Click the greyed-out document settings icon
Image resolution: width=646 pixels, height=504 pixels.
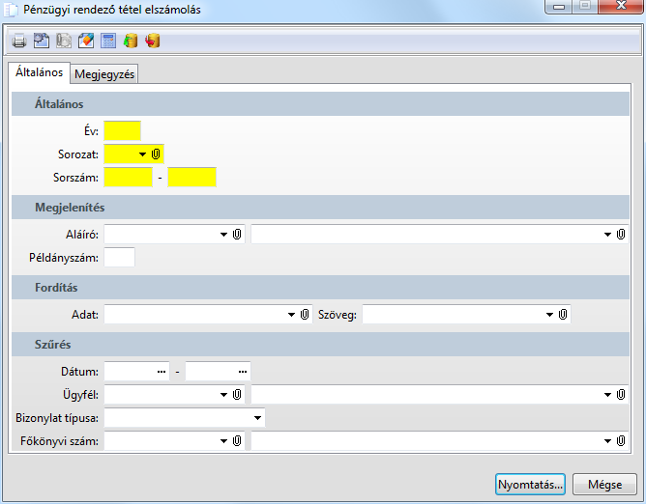click(x=64, y=42)
